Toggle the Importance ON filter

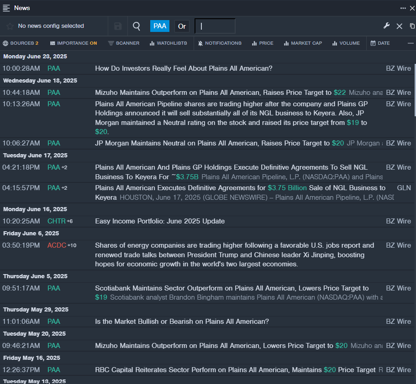pyautogui.click(x=74, y=43)
